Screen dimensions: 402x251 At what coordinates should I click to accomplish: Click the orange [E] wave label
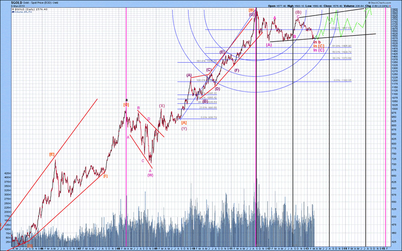point(51,154)
